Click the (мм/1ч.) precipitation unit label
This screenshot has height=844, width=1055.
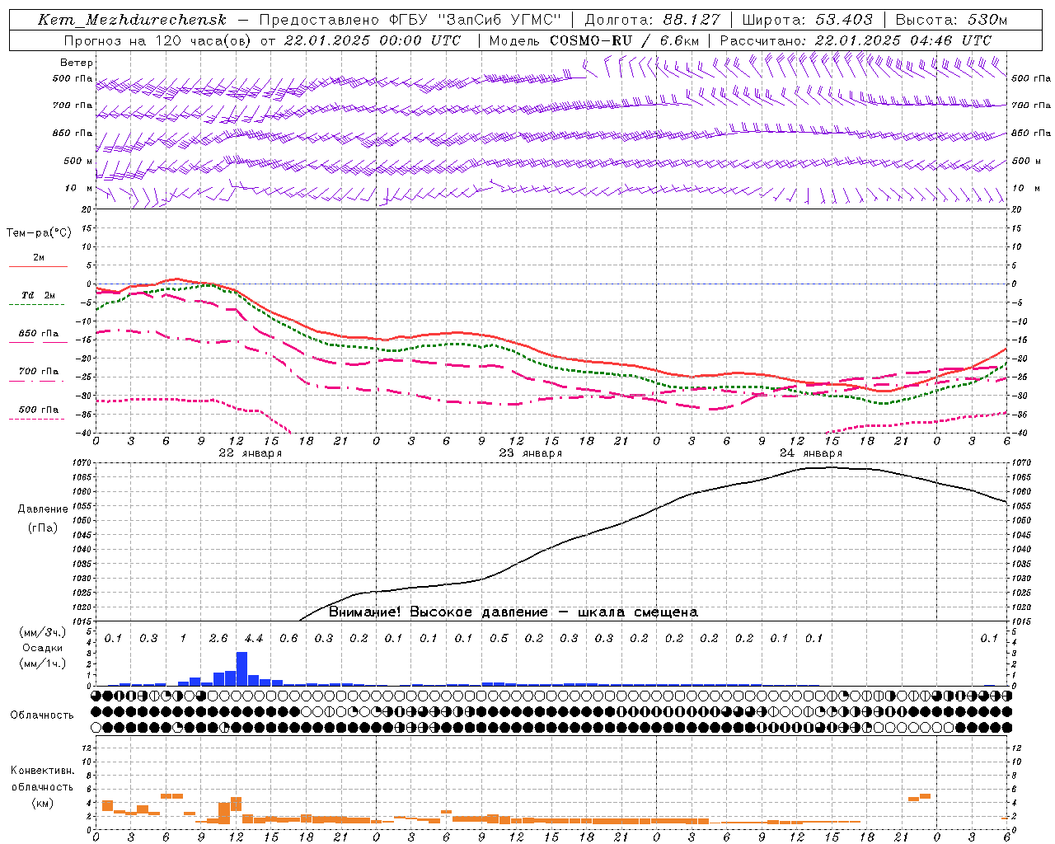tap(42, 663)
